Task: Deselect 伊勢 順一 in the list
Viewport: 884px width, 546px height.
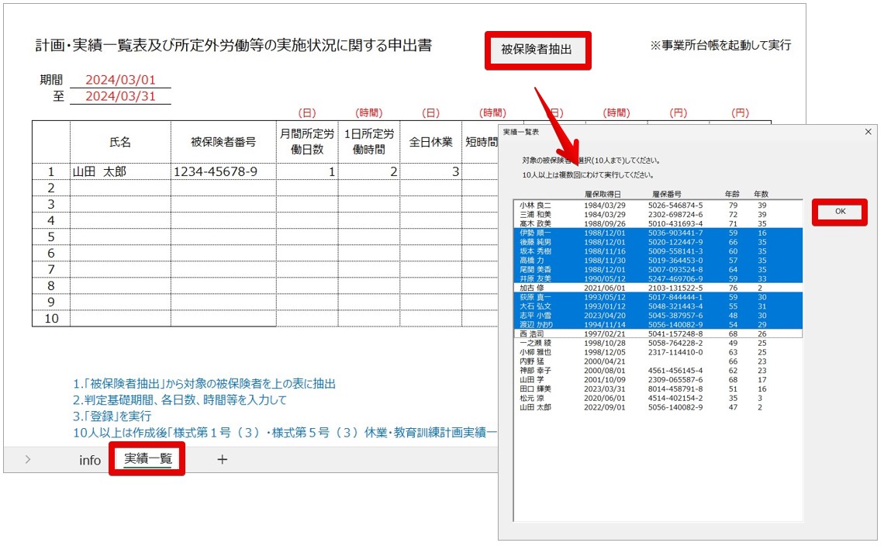Action: pyautogui.click(x=658, y=233)
